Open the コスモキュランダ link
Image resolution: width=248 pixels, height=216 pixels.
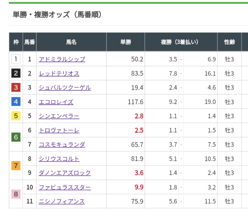(62, 145)
